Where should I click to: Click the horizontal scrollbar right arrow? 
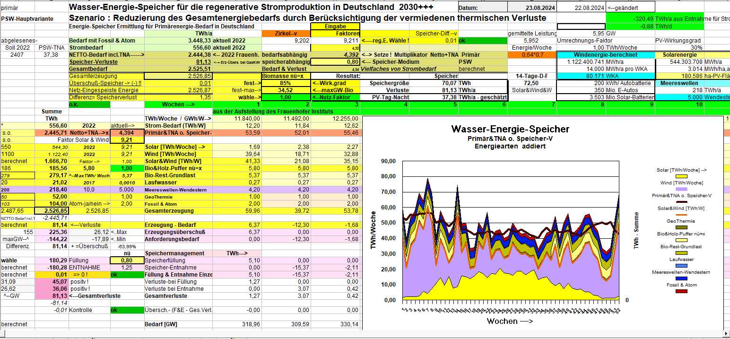click(x=726, y=335)
